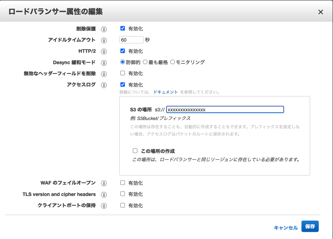The image size is (333, 239).
Task: Click the アクセスログ info icon
Action: pyautogui.click(x=104, y=85)
